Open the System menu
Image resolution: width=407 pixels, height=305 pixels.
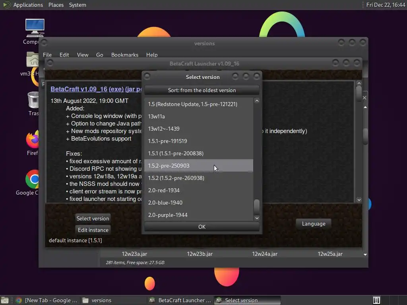point(78,5)
